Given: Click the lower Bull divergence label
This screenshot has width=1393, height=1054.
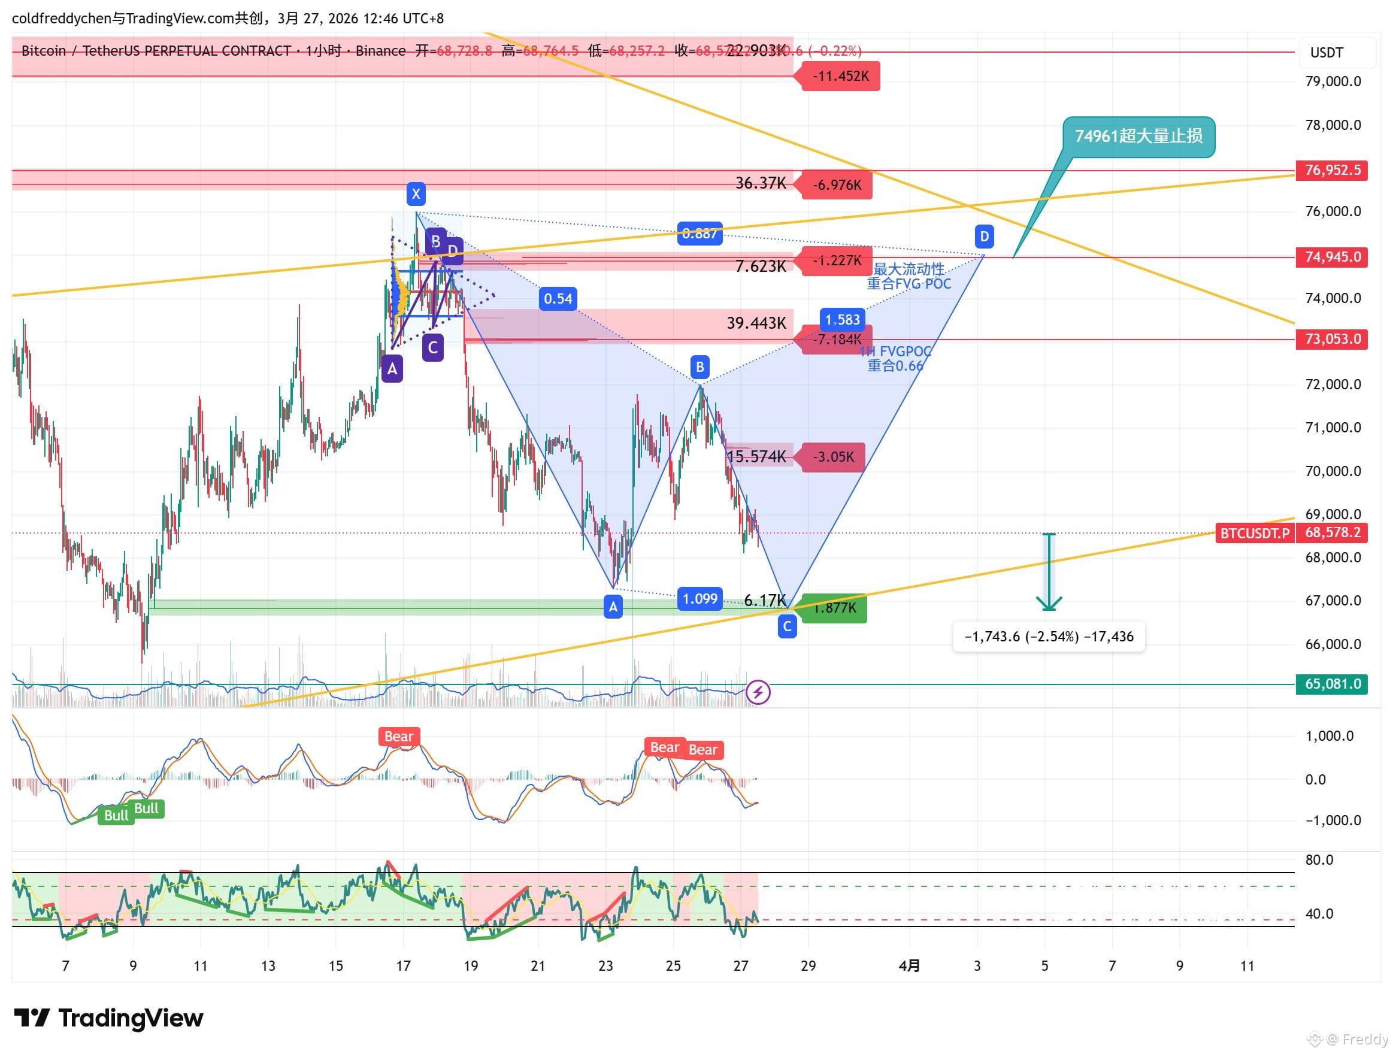Looking at the screenshot, I should 116,816.
